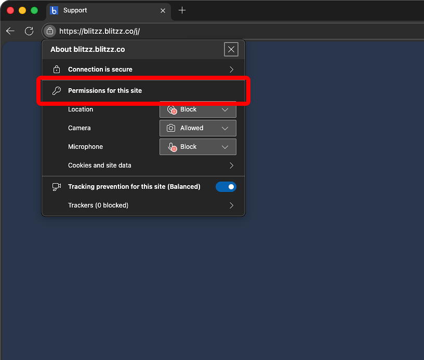Open Cookies and site data

point(143,165)
